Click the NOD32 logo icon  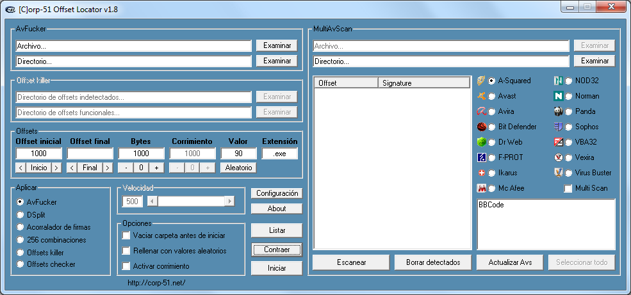[558, 81]
